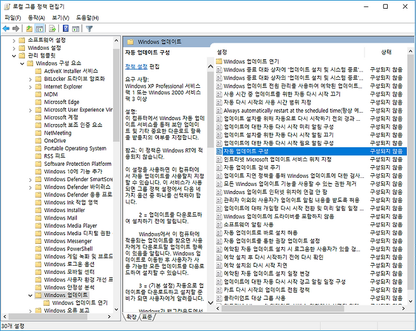
Task: Select policy icon for 자동 업데이트 구성
Action: pyautogui.click(x=219, y=151)
